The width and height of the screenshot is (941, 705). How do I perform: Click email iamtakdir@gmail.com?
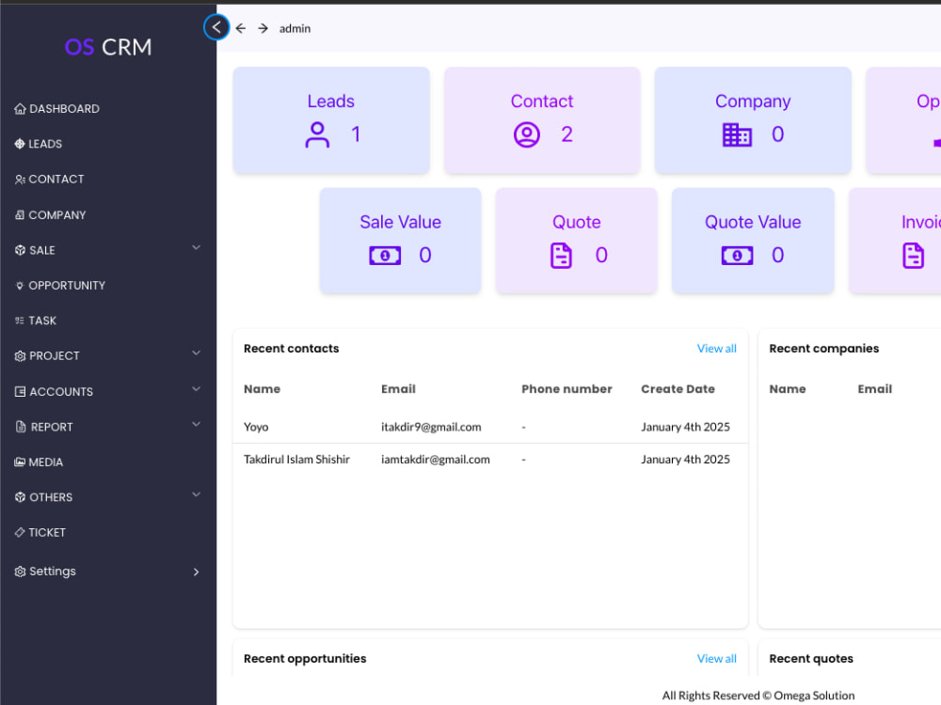click(435, 460)
